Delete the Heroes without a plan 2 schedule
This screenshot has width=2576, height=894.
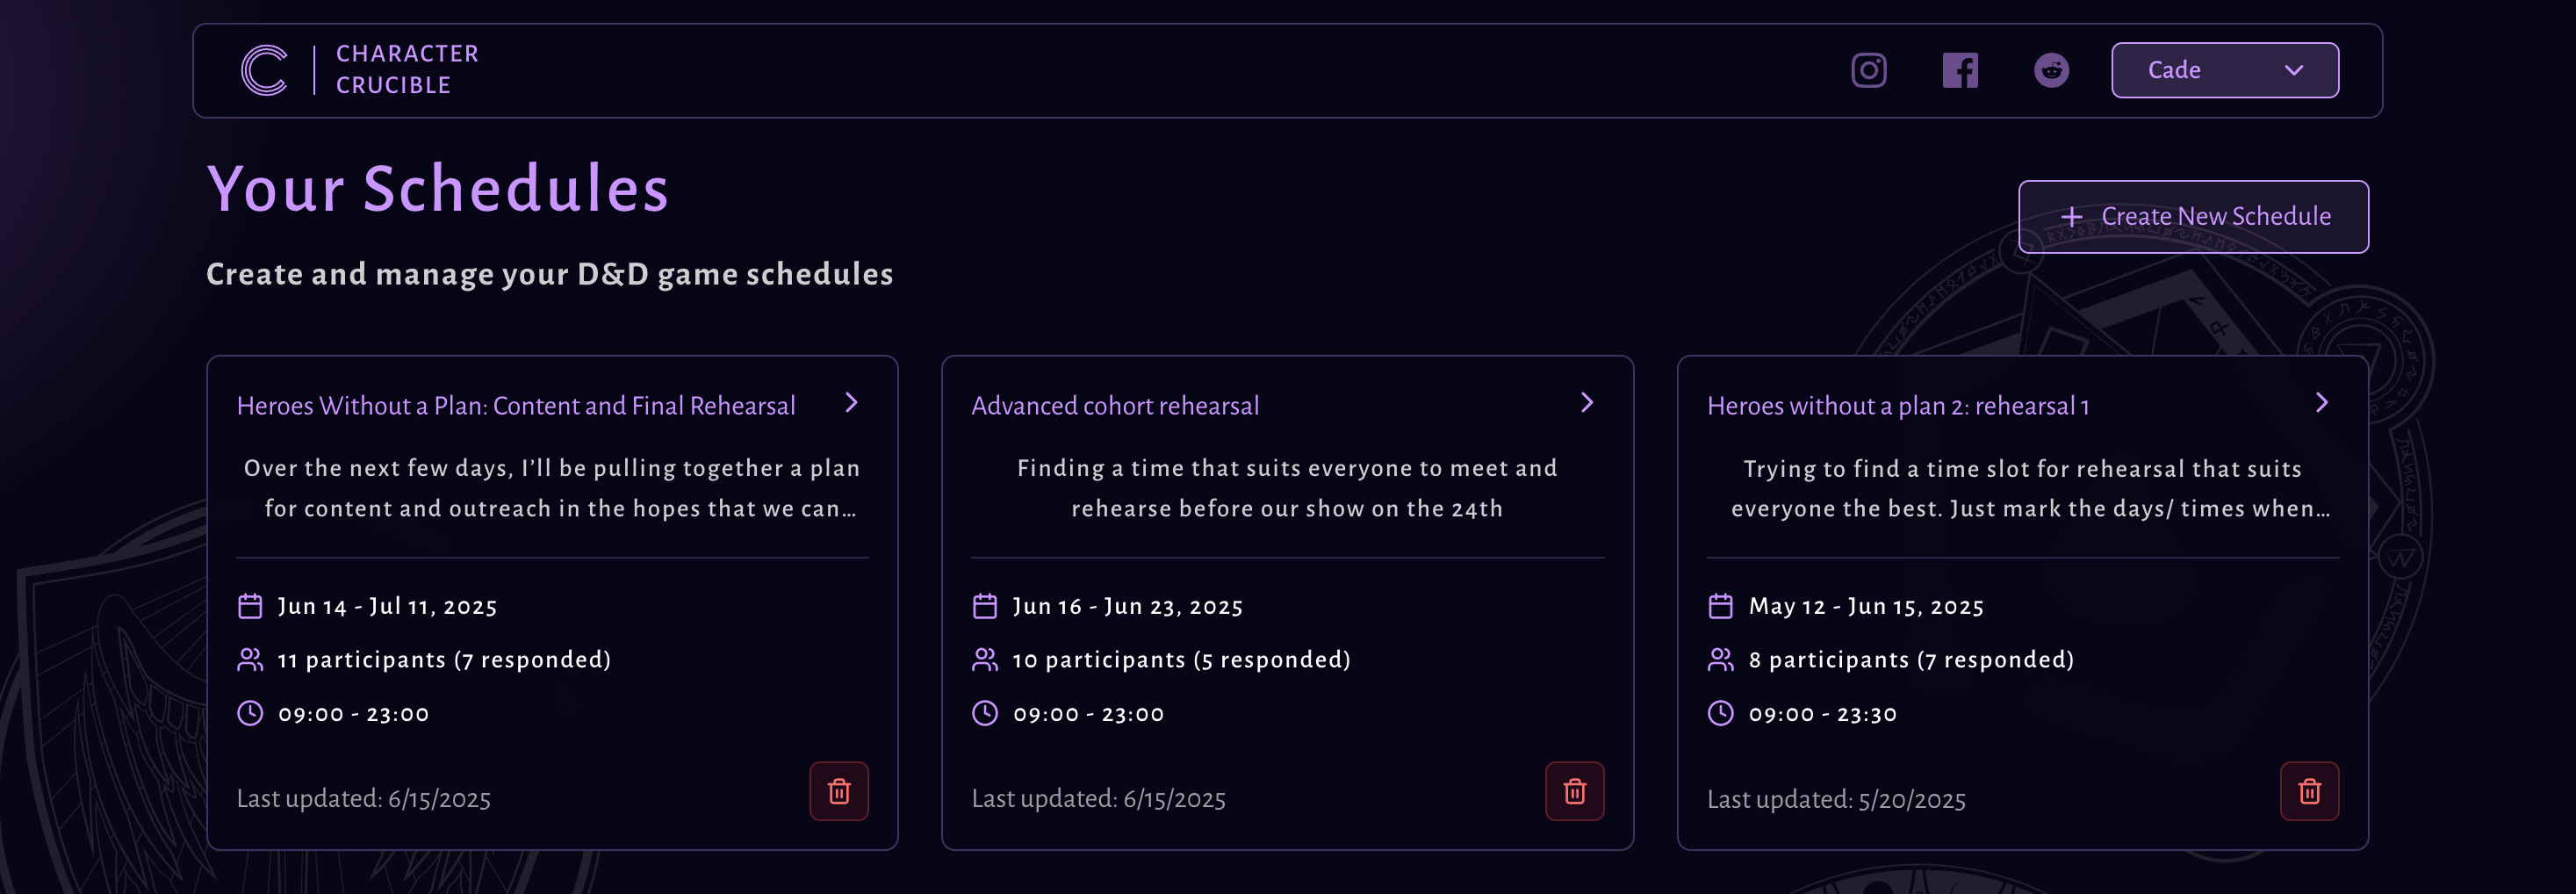(2309, 791)
